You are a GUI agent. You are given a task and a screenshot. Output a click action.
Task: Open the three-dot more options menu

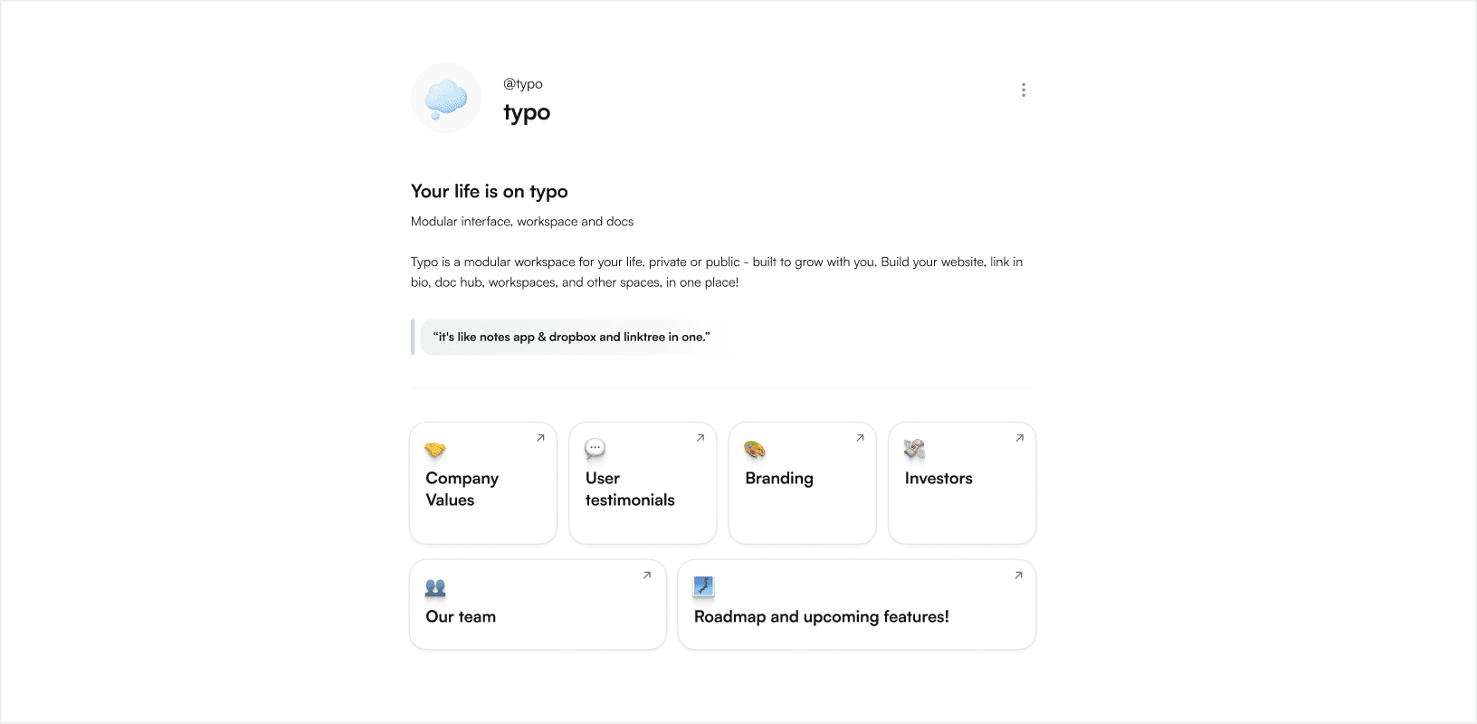[1024, 90]
